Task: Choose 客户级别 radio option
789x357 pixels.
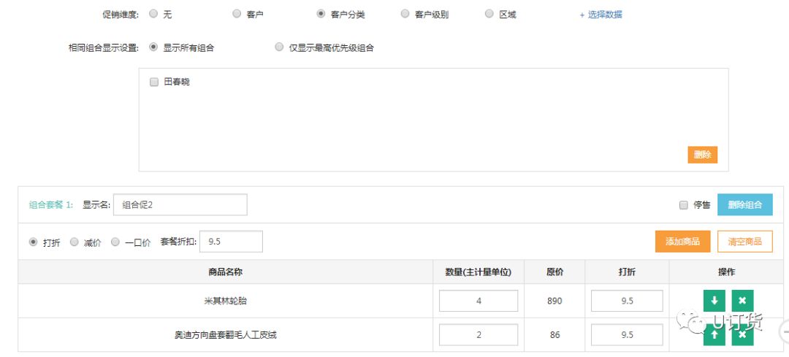Action: coord(405,14)
